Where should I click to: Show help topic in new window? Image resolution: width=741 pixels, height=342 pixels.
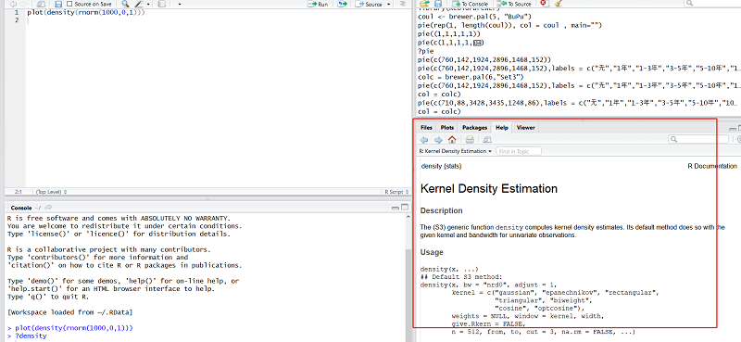(x=487, y=140)
